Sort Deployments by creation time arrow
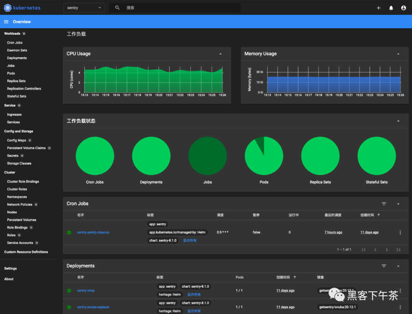Screen dimensions: 412x314 point(295,277)
